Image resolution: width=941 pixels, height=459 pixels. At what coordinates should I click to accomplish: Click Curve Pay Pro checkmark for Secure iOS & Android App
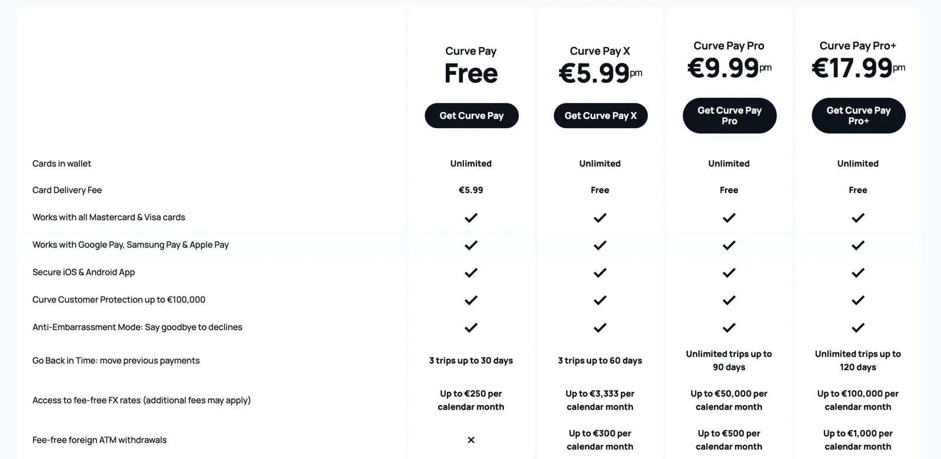tap(729, 272)
